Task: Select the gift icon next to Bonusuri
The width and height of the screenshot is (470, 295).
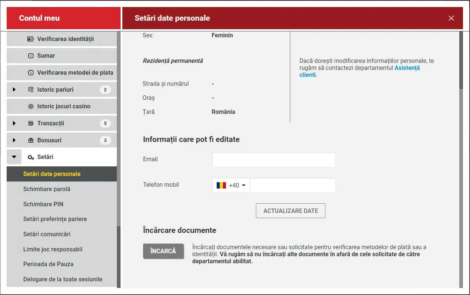Action: [30, 140]
